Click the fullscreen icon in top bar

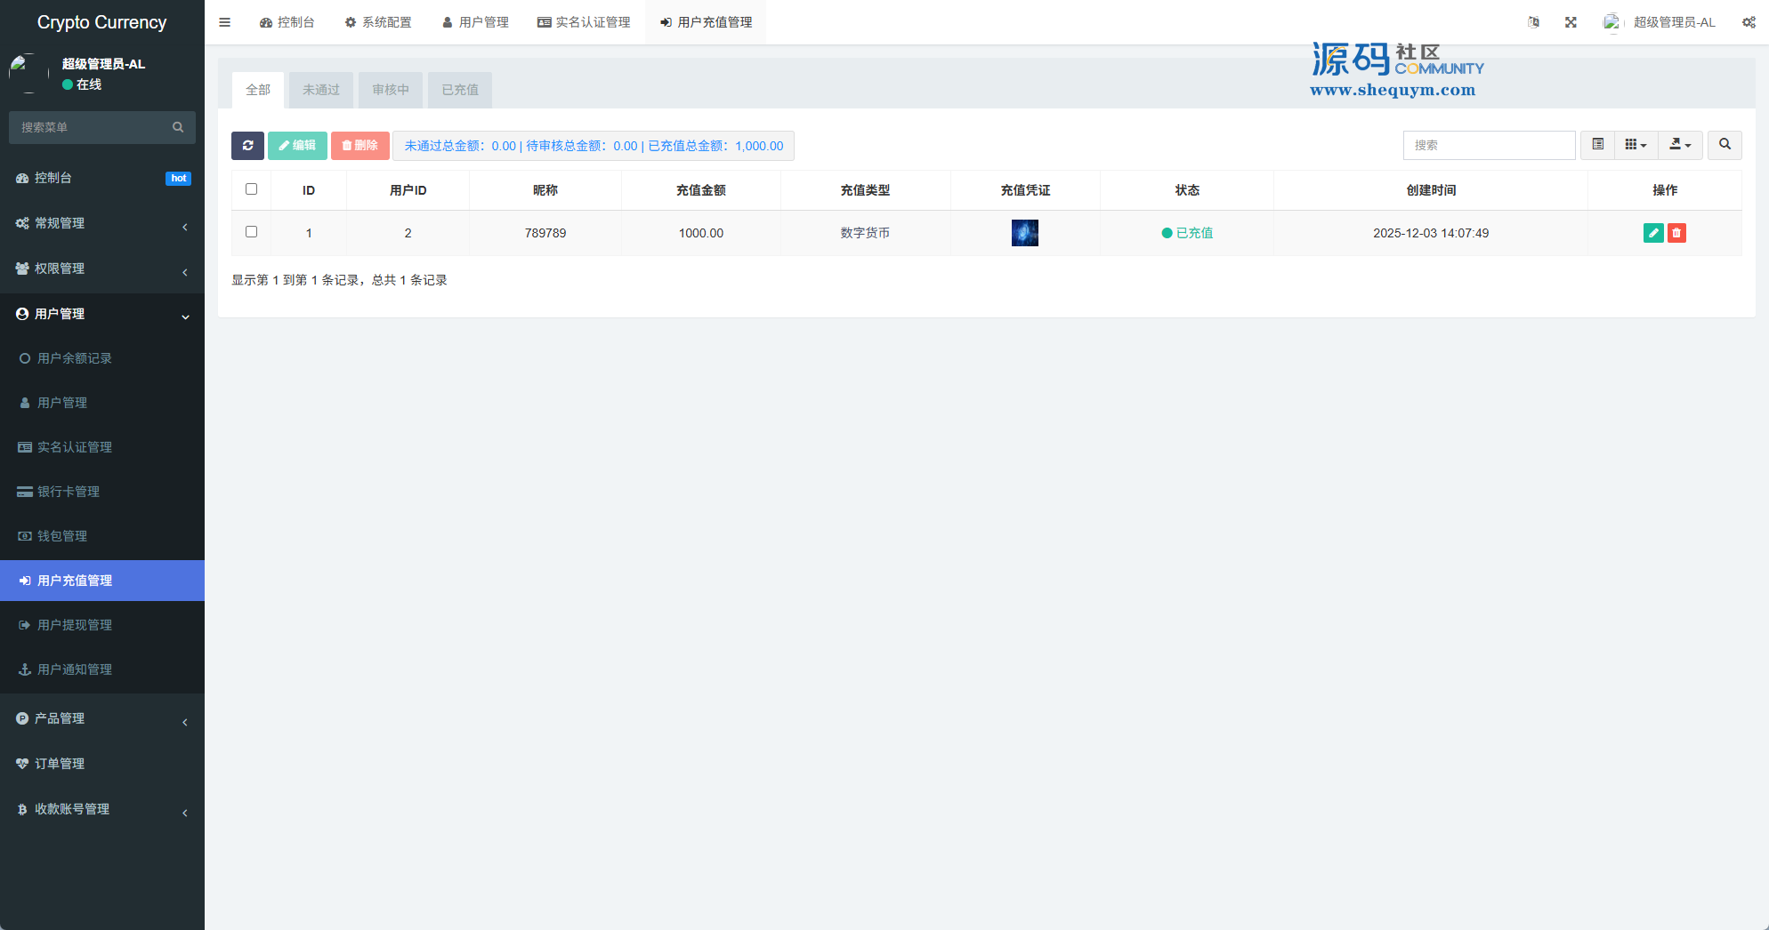[1571, 22]
